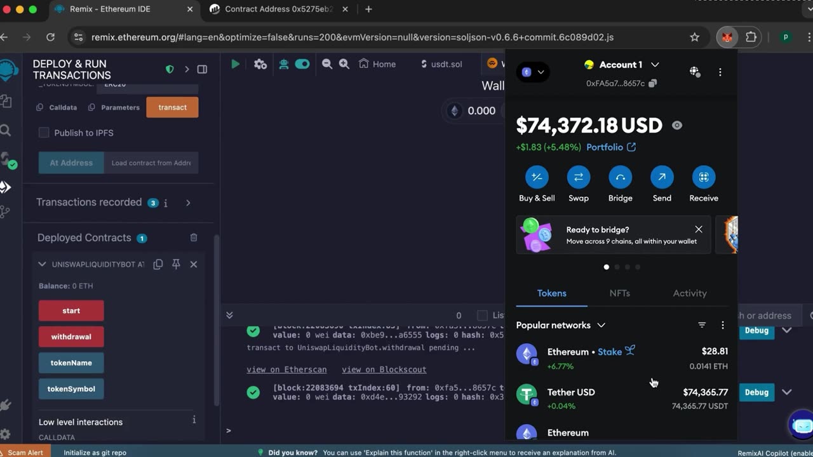
Task: Toggle the editor toolbar switch
Action: click(x=302, y=64)
